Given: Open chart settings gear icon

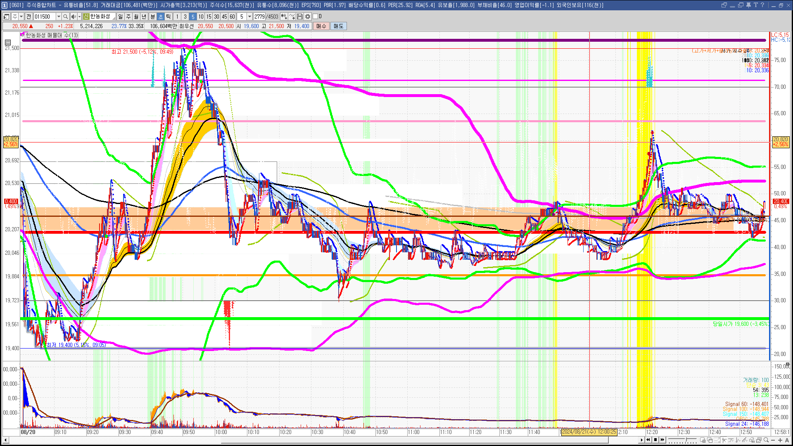Looking at the screenshot, I should [308, 17].
